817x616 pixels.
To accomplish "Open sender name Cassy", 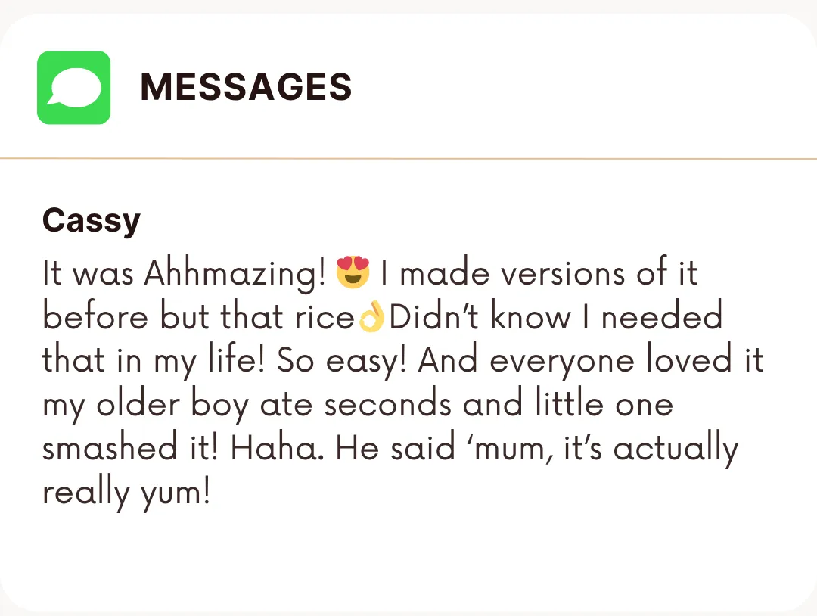I will point(92,221).
